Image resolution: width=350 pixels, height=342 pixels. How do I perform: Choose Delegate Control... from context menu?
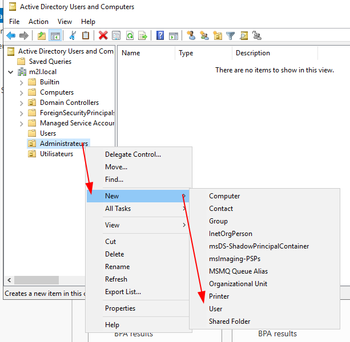138,154
